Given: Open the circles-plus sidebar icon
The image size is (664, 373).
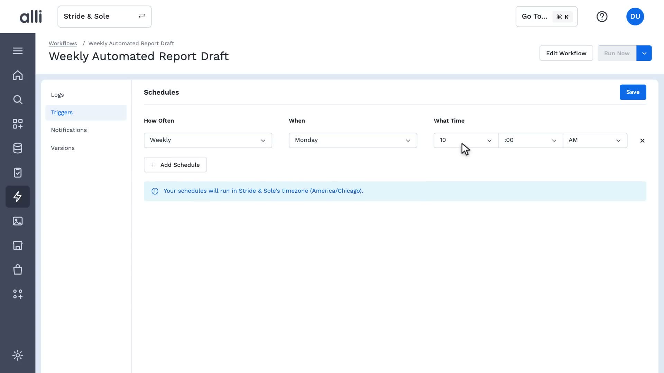Looking at the screenshot, I should pos(18,294).
